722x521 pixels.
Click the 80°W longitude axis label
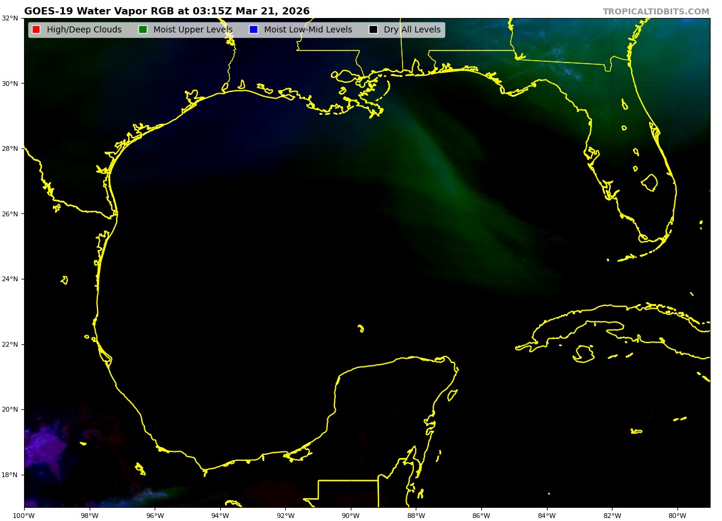[677, 515]
